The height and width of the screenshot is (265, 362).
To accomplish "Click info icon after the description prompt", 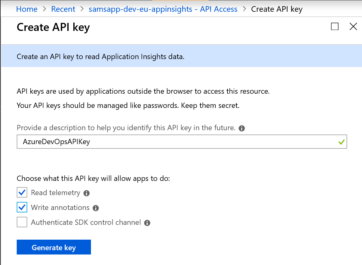I will coord(242,128).
